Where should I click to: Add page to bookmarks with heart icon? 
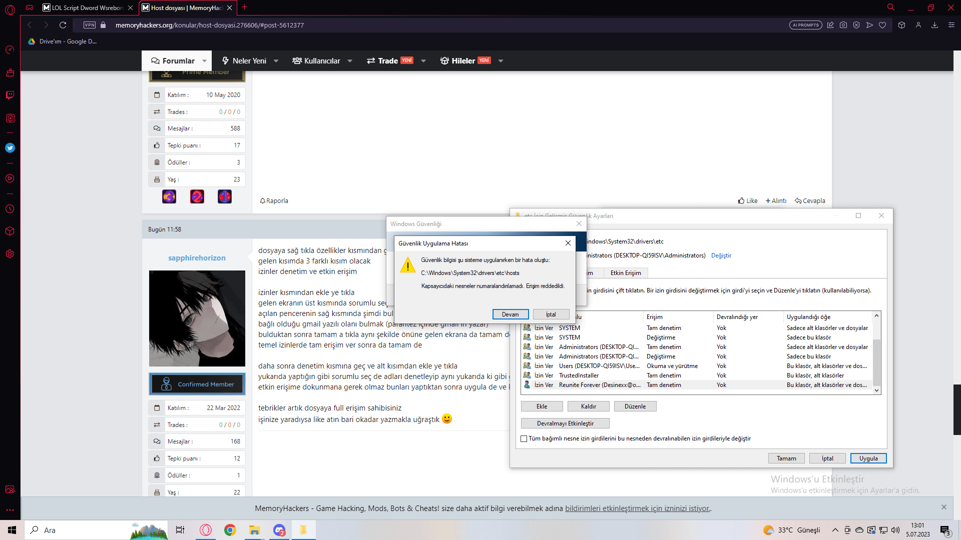(882, 25)
